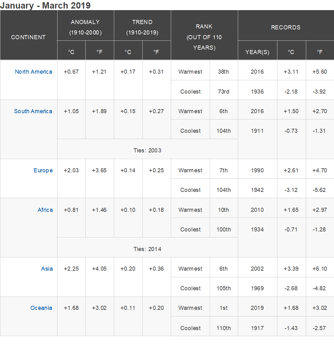This screenshot has width=334, height=344.
Task: Follow the Africa continent link
Action: tap(45, 210)
